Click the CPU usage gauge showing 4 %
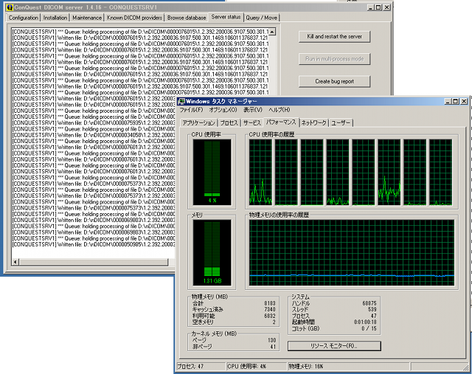Image resolution: width=472 pixels, height=374 pixels. 212,172
